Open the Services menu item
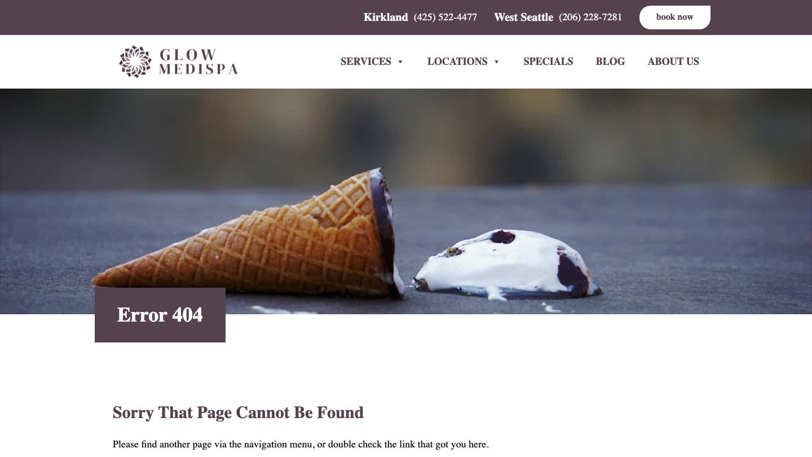 [x=366, y=61]
